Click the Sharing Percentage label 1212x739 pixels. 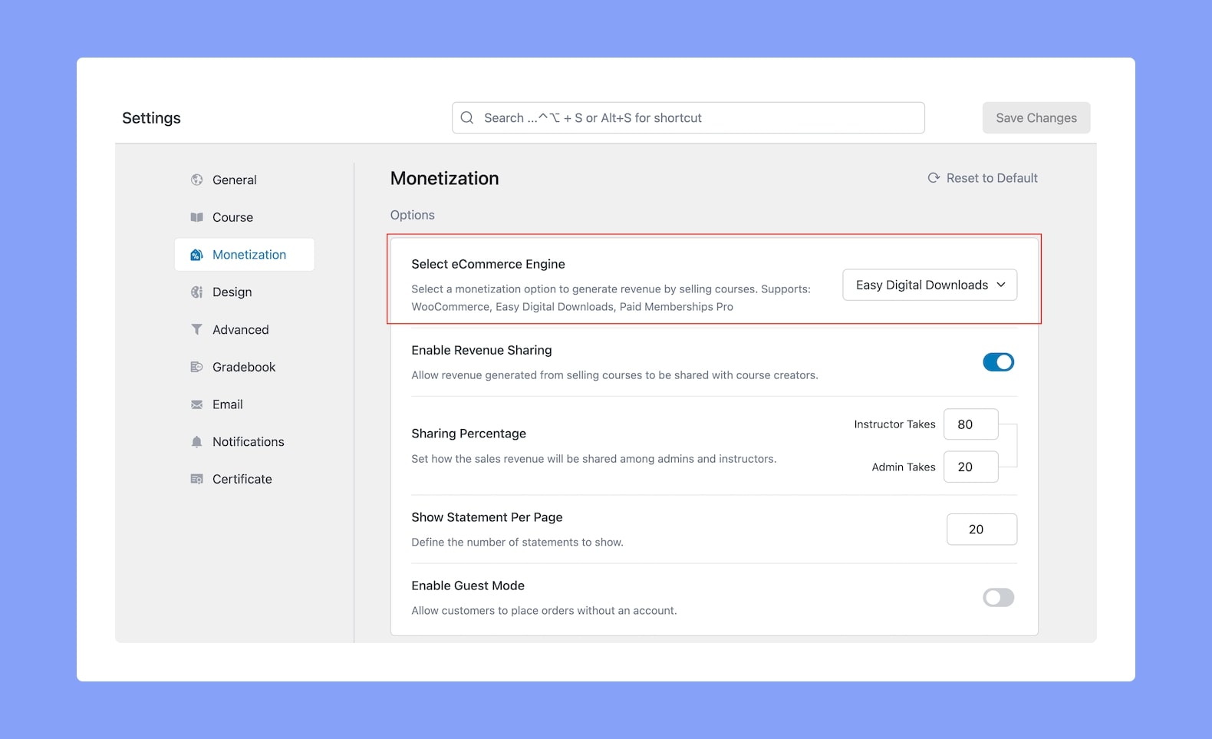[x=469, y=434]
